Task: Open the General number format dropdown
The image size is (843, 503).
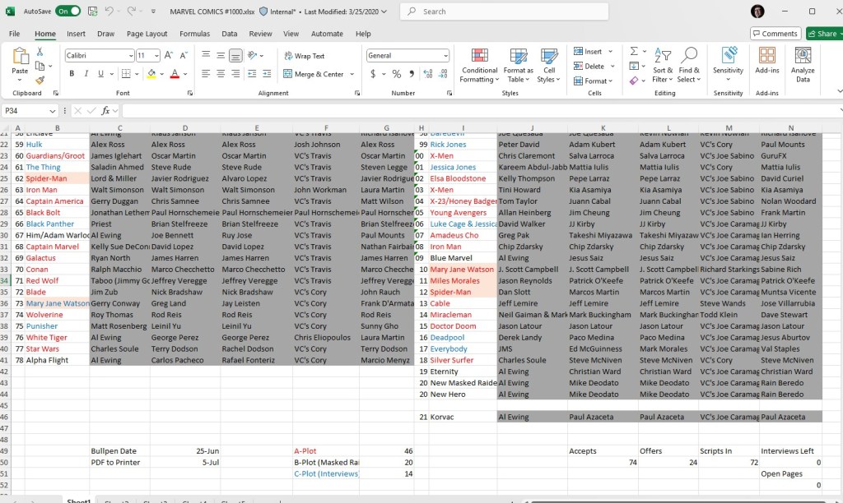Action: click(x=445, y=56)
